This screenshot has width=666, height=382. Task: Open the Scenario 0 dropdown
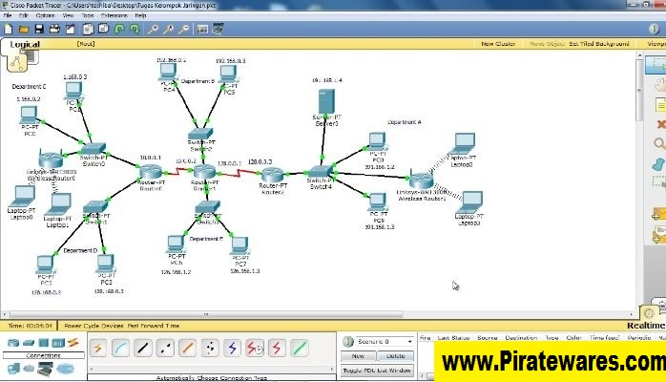(x=380, y=341)
